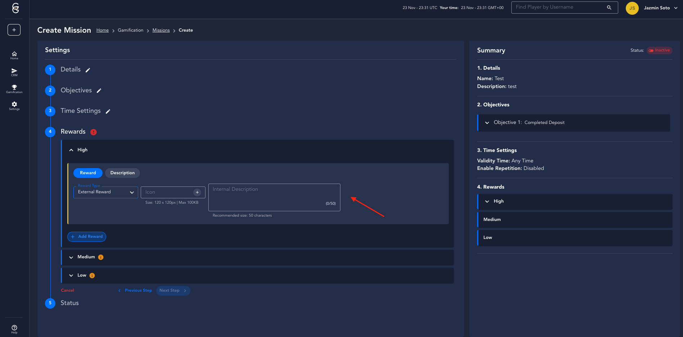Collapse the High rewards section
Viewport: 683px width, 337px height.
pos(71,150)
